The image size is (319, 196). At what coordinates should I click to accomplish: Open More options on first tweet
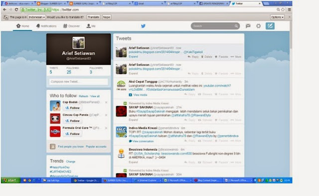click(x=236, y=56)
